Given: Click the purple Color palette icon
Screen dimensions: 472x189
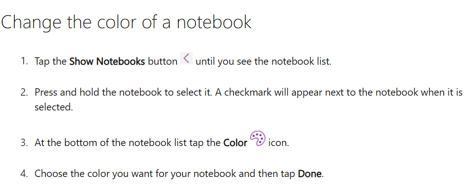Looking at the screenshot, I should coord(258,138).
